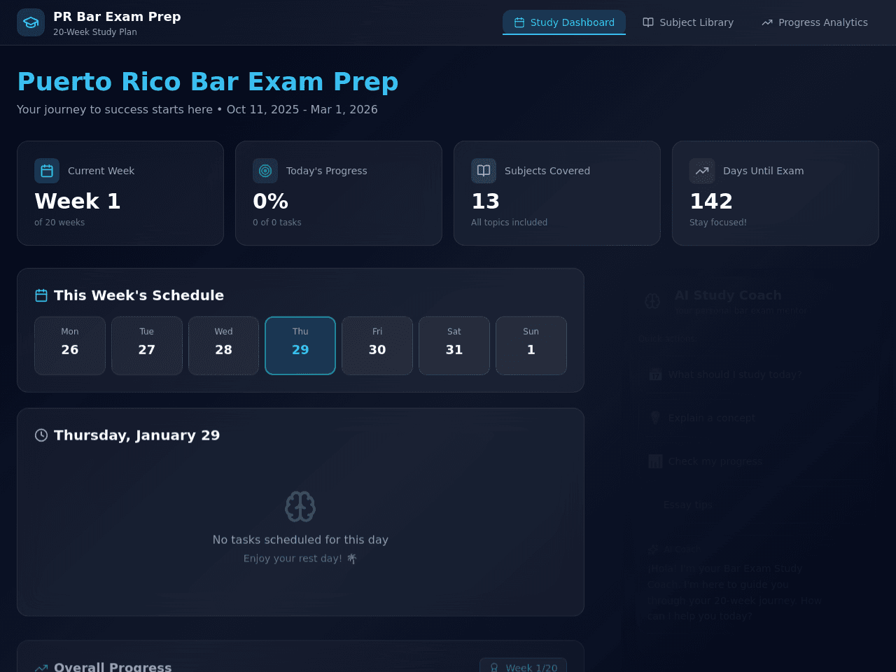Click the '13' subjects covered number
This screenshot has width=896, height=672.
pyautogui.click(x=485, y=202)
